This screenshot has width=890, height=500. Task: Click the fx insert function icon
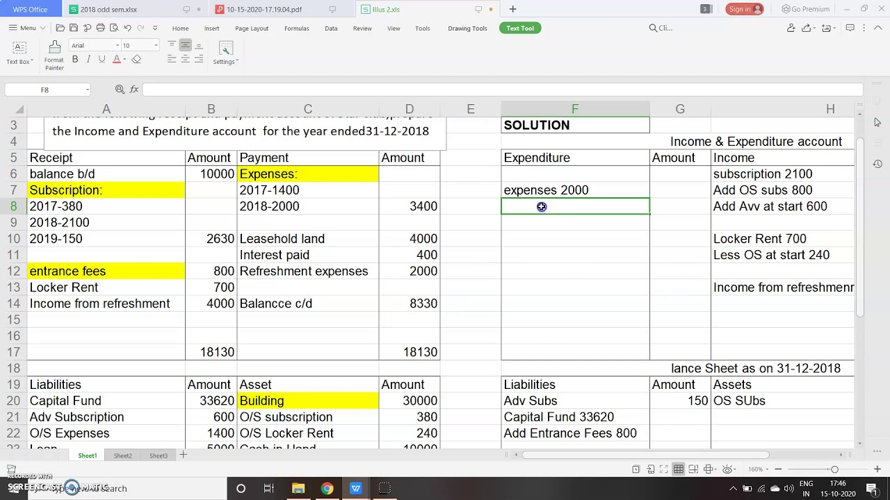134,90
